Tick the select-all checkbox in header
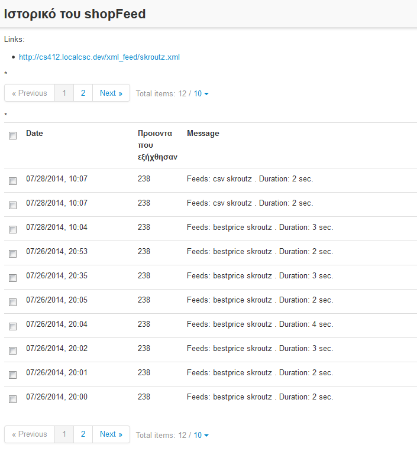The image size is (417, 471). [x=12, y=136]
